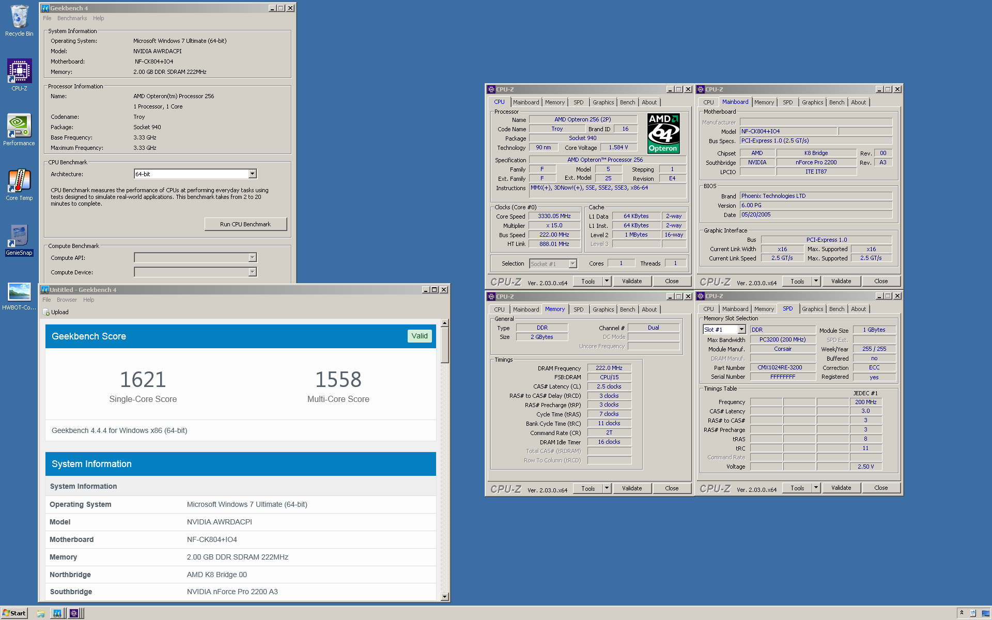
Task: Click the Untitled - Geekbench 4 title icon
Action: pos(45,290)
